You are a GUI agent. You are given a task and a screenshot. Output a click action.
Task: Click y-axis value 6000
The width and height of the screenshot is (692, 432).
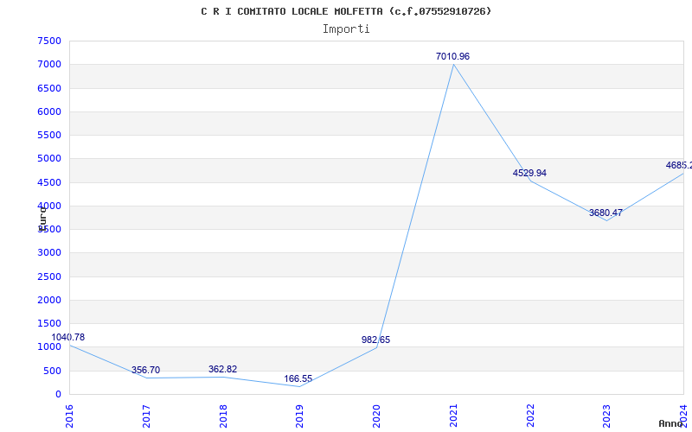pyautogui.click(x=49, y=111)
